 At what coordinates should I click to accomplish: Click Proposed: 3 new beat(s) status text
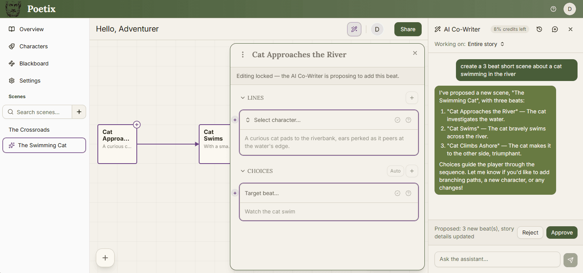point(474,232)
